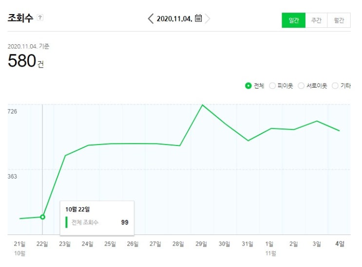The width and height of the screenshot is (362, 267).
Task: Click the 580 total views count
Action: click(22, 61)
